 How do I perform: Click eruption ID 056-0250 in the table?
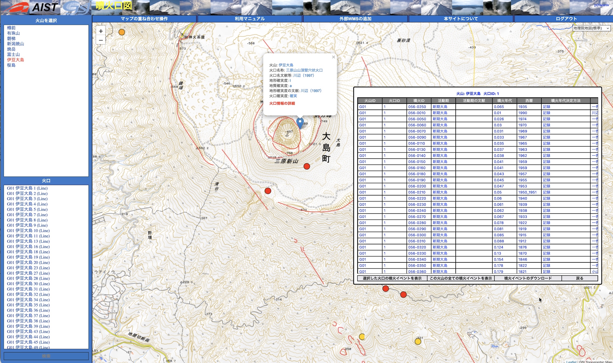(417, 107)
